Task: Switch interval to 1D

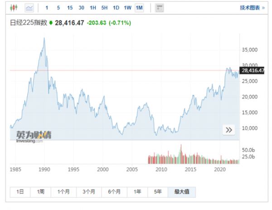Action: click(116, 8)
